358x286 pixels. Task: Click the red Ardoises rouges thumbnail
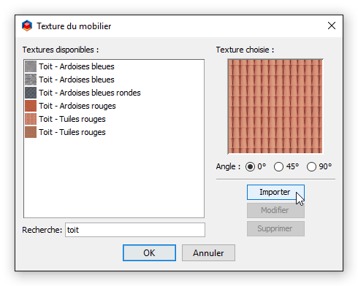coord(31,106)
